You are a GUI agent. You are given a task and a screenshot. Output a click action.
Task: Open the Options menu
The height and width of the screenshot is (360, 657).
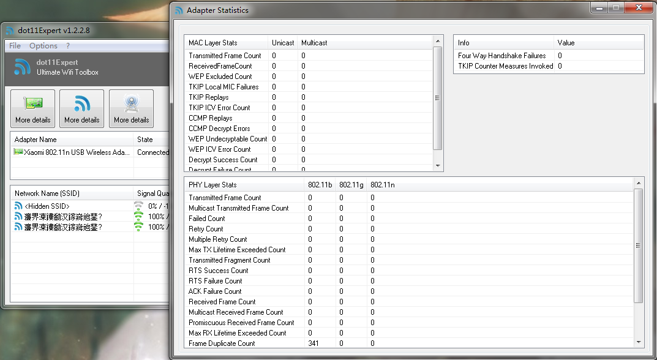[x=43, y=46]
